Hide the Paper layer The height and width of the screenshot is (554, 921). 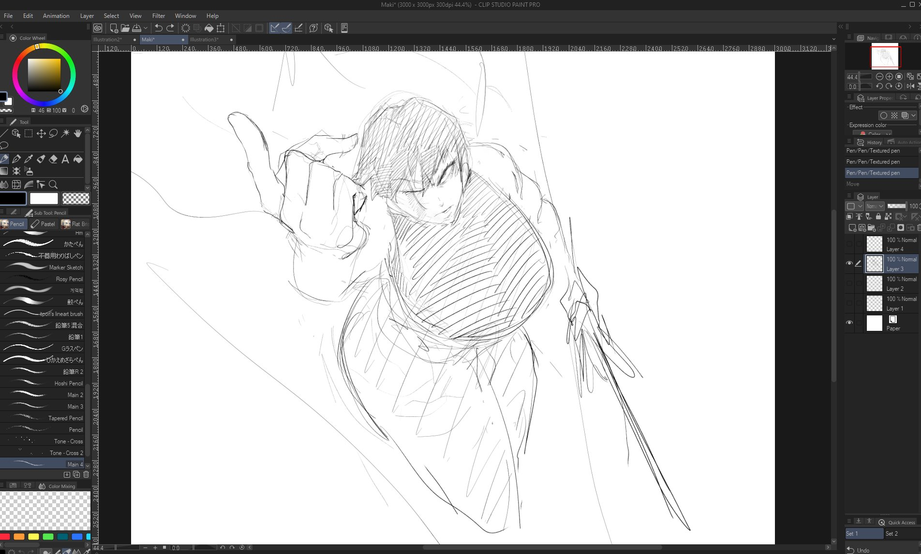(x=849, y=323)
